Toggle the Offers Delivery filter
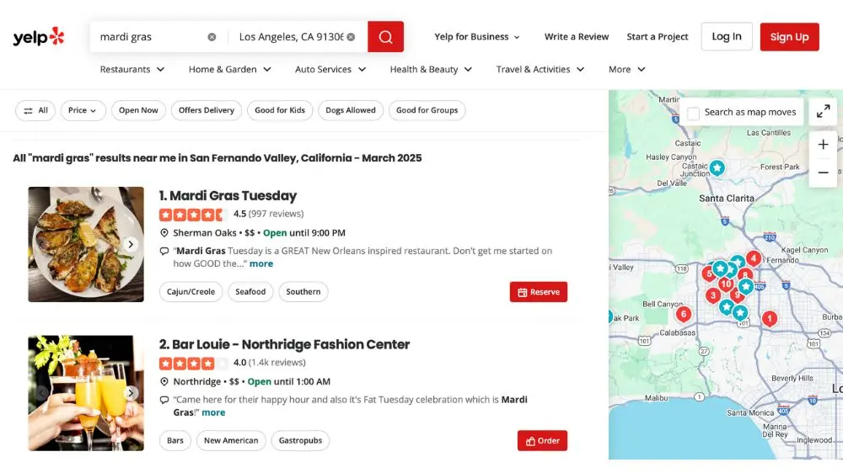 coord(207,110)
